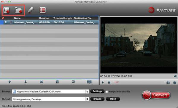The height and width of the screenshot is (108, 178).
Task: Click the red Convert button
Action: tap(156, 95)
